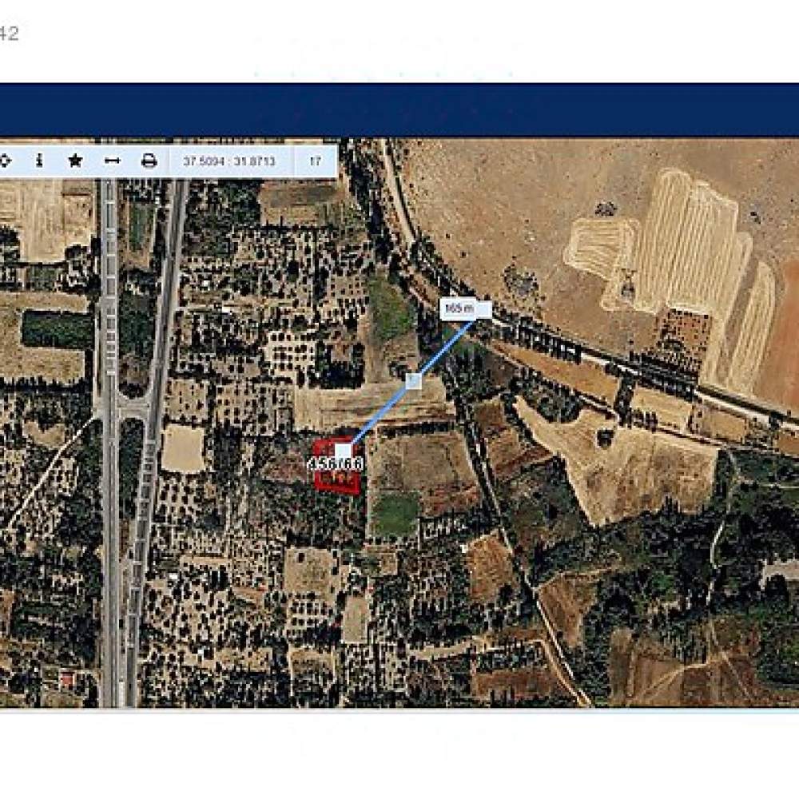799x799 pixels.
Task: Select the white handle on the red parcel
Action: [x=343, y=451]
